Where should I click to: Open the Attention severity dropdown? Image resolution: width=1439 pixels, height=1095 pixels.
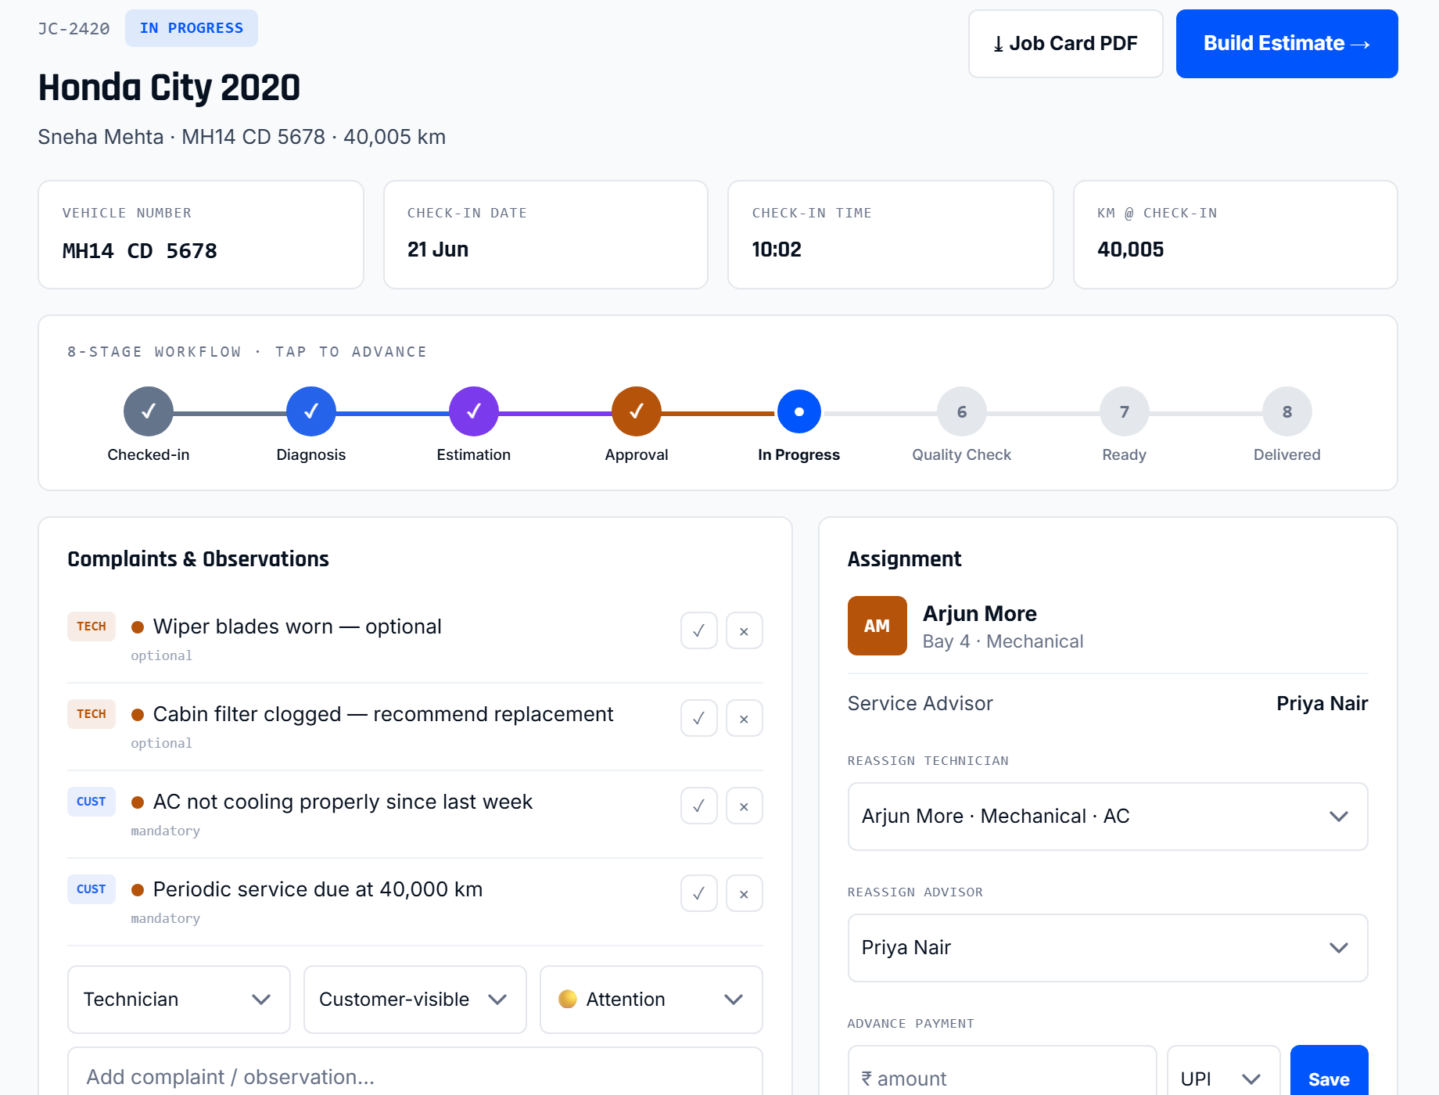point(651,1000)
